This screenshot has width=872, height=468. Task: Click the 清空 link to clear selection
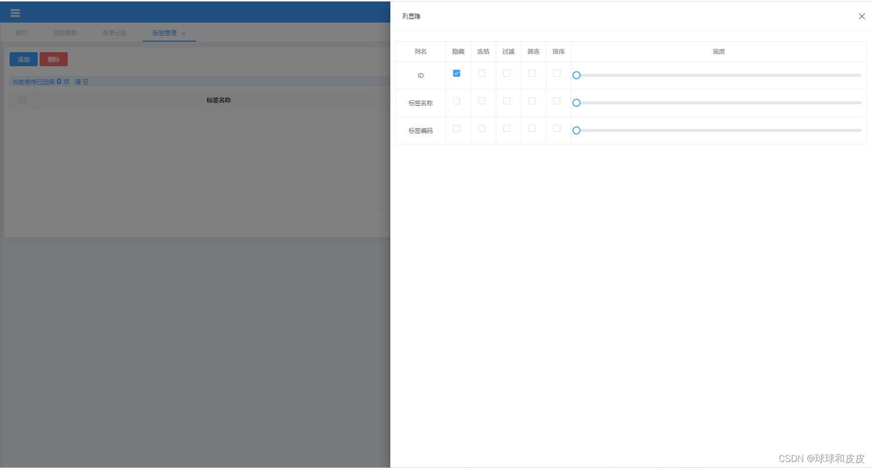tap(82, 82)
